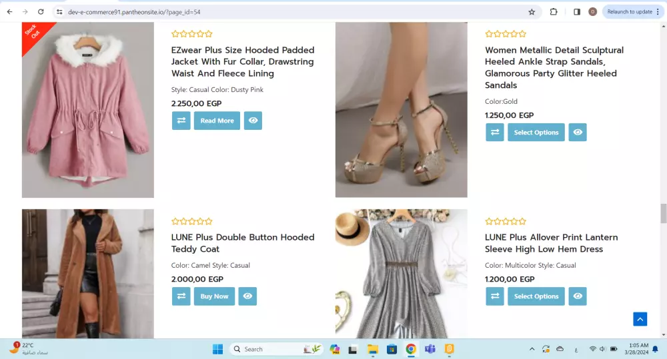Rate the LUNE Teddy Coat with stars
667x359 pixels.
(192, 221)
